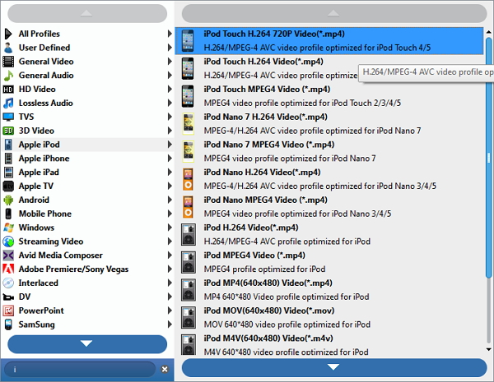Open the Apple TV category
This screenshot has height=382, width=494.
coord(88,186)
